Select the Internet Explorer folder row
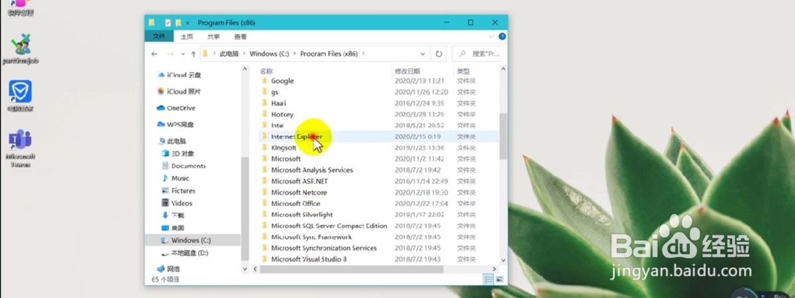 point(378,136)
